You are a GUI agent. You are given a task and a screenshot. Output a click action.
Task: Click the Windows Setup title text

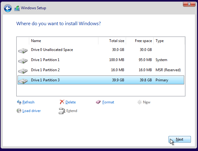34,8
